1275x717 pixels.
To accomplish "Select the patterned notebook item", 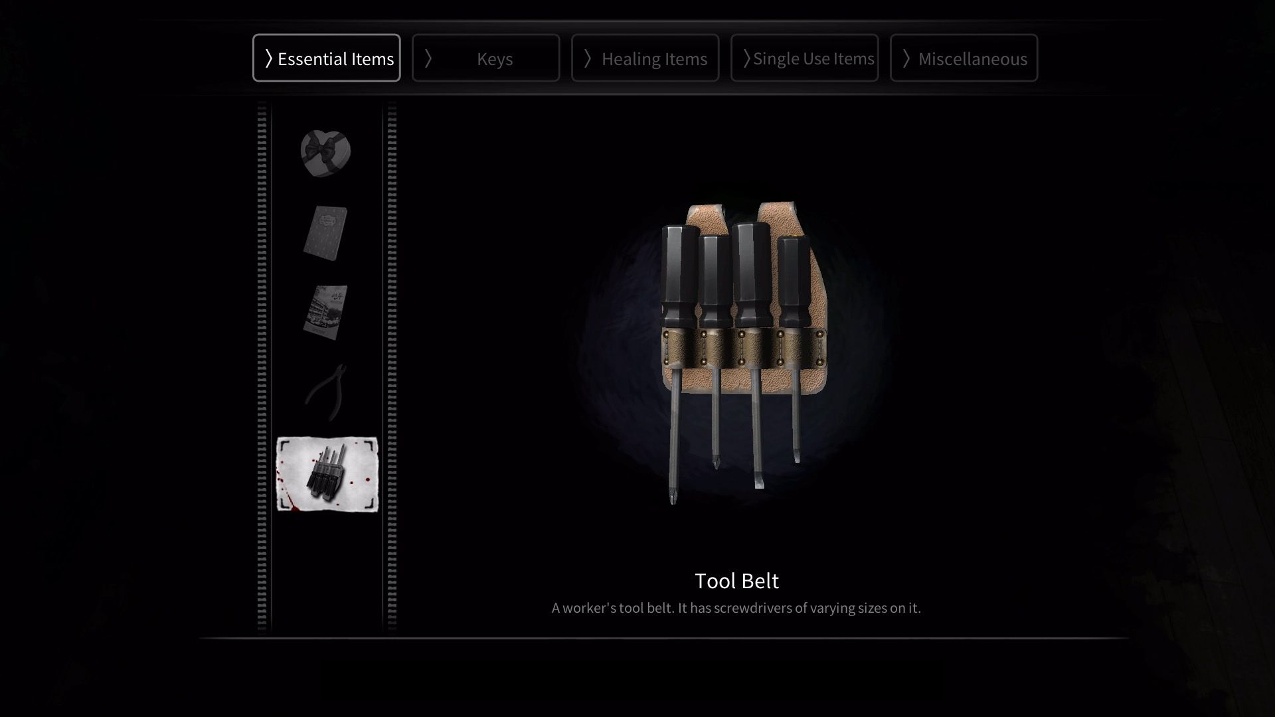I will [325, 233].
